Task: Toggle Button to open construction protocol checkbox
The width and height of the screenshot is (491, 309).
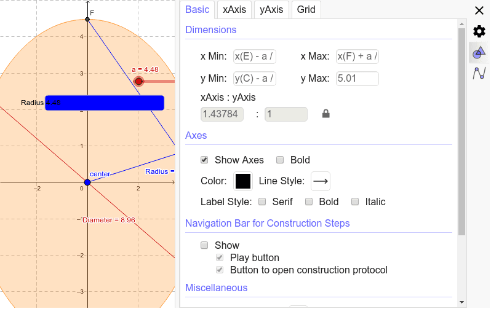Action: click(220, 270)
